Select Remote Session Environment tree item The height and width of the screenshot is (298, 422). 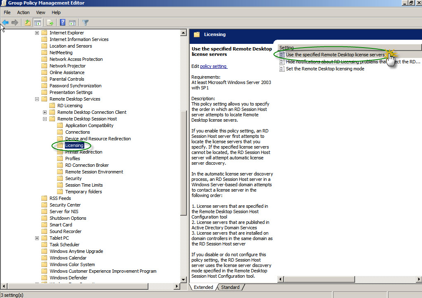(94, 172)
